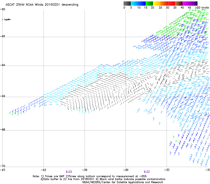Click the '-60' latitude axis label
The height and width of the screenshot is (184, 210).
click(x=3, y=9)
